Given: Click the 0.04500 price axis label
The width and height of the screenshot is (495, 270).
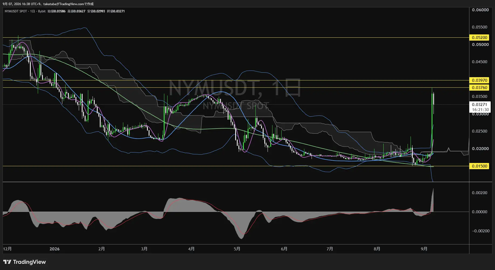Looking at the screenshot, I should click(x=480, y=62).
